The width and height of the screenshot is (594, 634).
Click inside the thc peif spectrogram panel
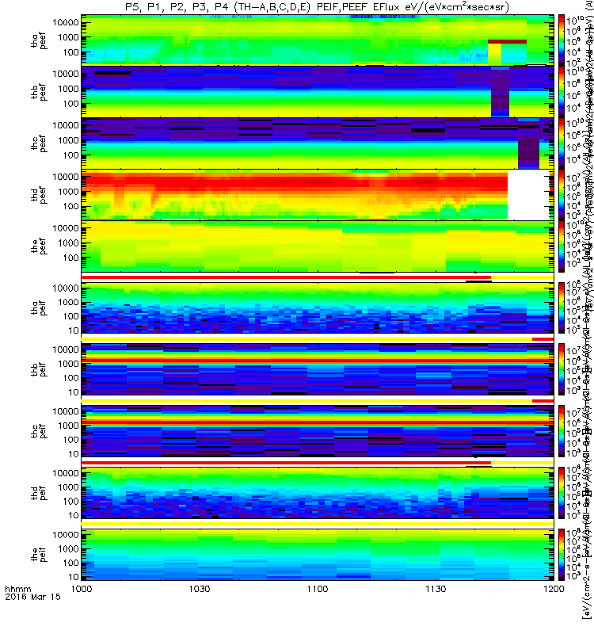tap(318, 431)
